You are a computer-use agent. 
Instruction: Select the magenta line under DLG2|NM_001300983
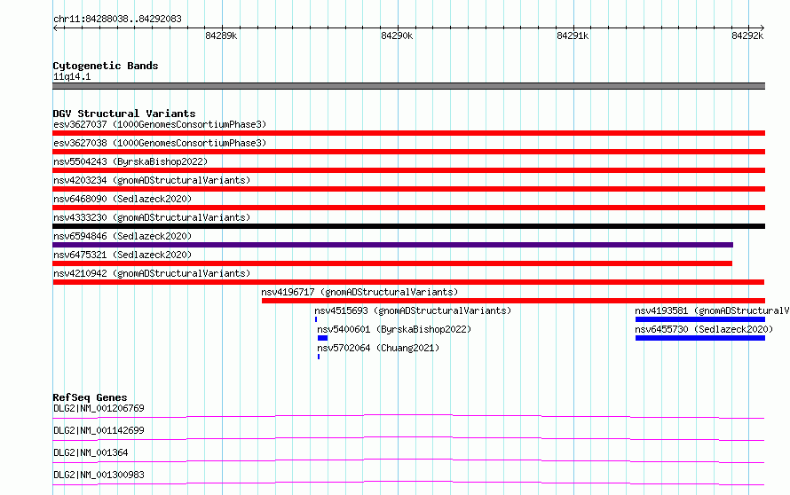(408, 483)
